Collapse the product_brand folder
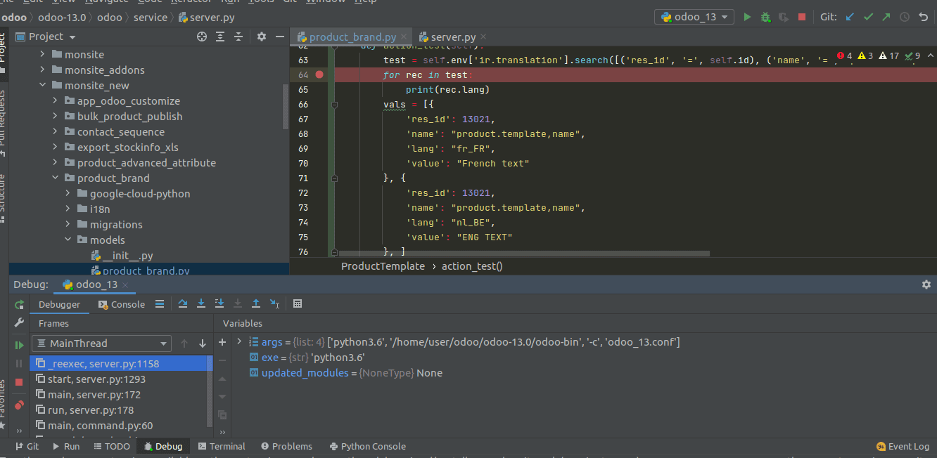The height and width of the screenshot is (458, 937). (55, 178)
